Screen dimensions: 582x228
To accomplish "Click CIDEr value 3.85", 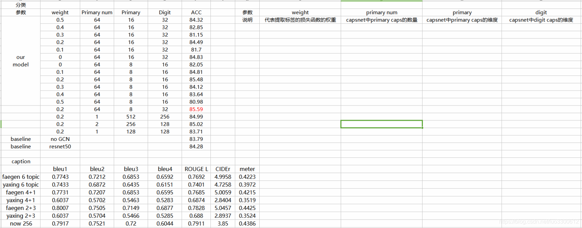I will 223,224.
